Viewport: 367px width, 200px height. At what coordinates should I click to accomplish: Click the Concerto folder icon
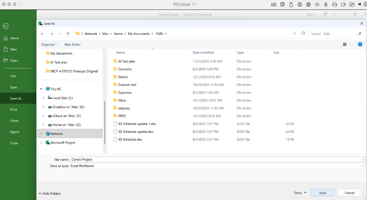(x=115, y=69)
